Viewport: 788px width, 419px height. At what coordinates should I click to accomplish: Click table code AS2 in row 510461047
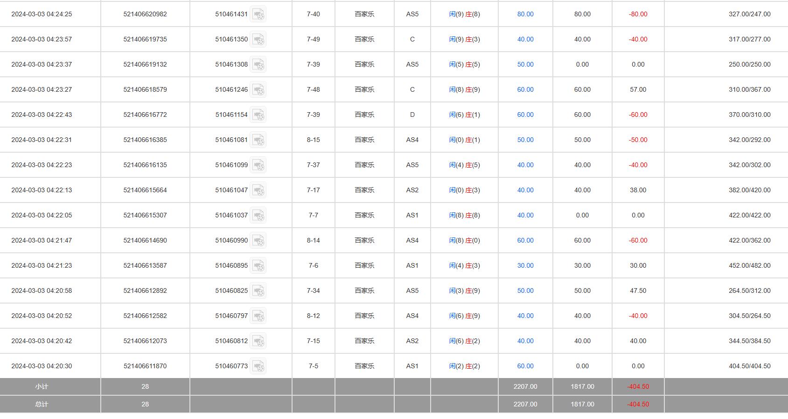(x=412, y=190)
